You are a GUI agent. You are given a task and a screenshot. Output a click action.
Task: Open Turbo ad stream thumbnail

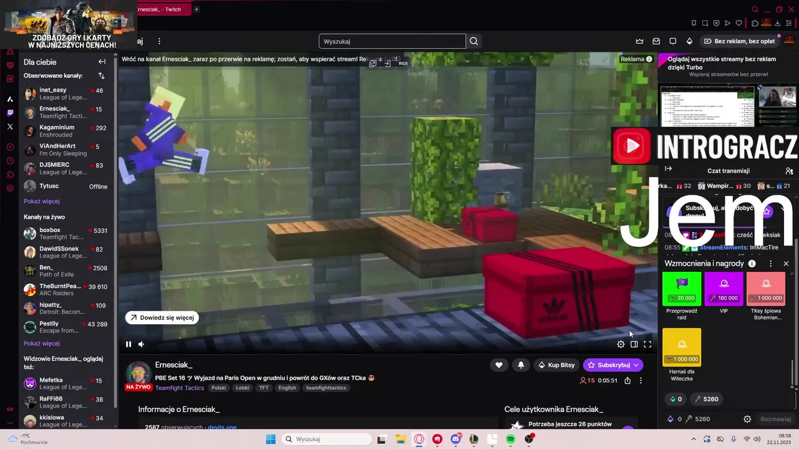click(x=728, y=106)
